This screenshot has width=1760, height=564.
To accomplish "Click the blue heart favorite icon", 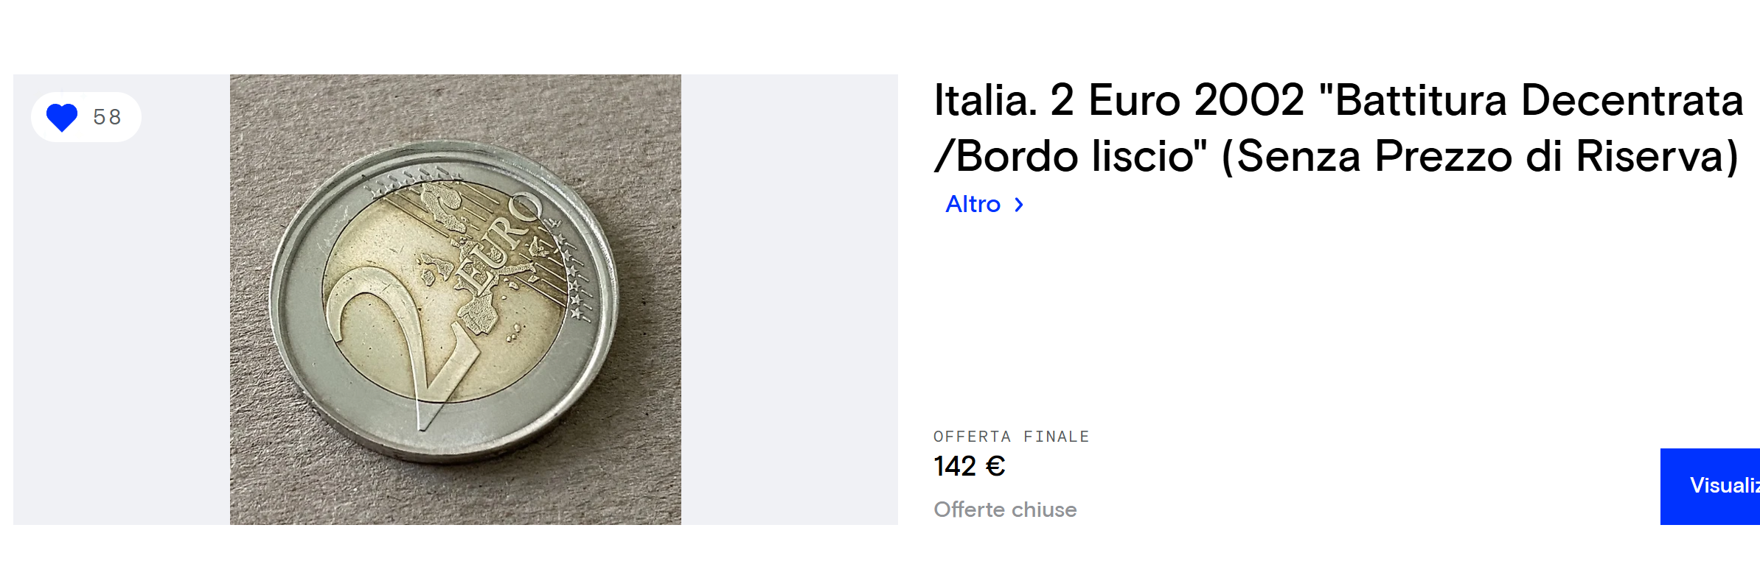I will click(x=62, y=117).
